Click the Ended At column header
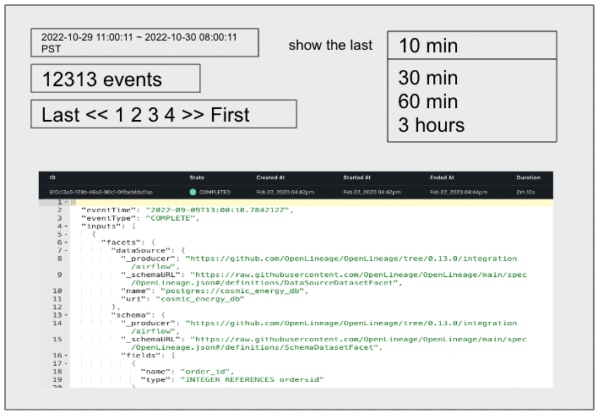Image resolution: width=598 pixels, height=414 pixels. 442,177
